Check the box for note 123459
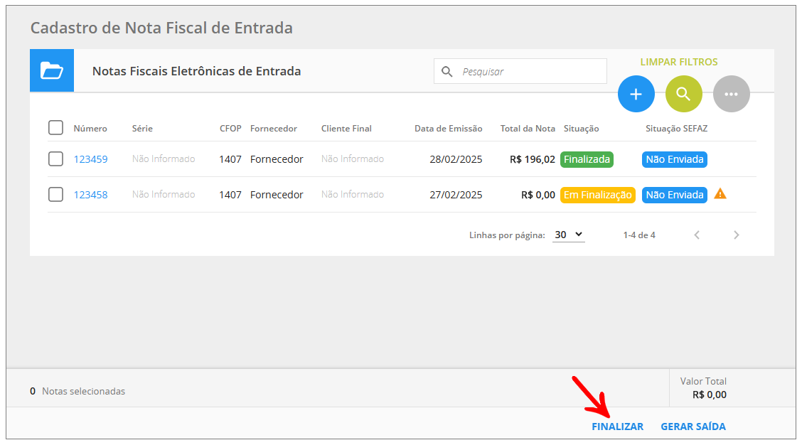802x445 pixels. pyautogui.click(x=55, y=159)
